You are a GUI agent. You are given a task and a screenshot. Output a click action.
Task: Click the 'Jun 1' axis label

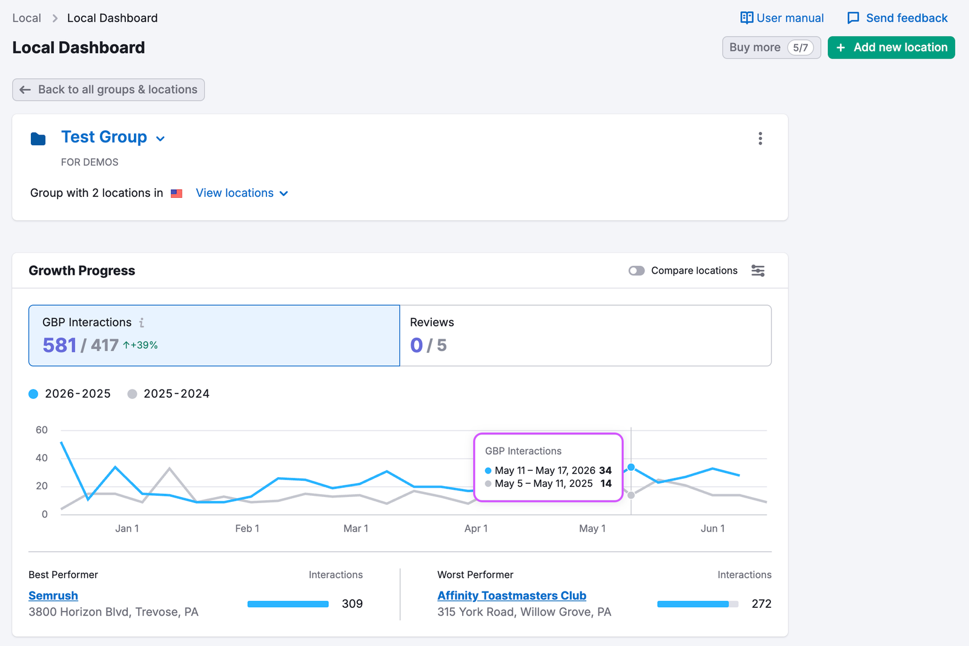(713, 529)
